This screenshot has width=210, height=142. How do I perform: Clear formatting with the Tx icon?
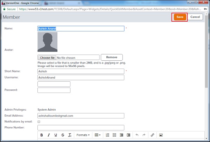[x=70, y=135]
